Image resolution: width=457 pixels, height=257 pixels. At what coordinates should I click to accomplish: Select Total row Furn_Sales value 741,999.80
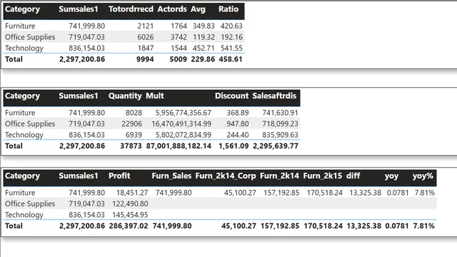(x=172, y=226)
